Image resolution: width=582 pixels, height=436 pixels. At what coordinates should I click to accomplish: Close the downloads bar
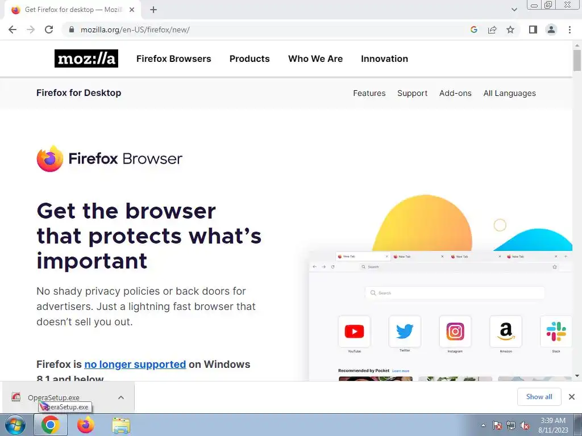tap(572, 397)
